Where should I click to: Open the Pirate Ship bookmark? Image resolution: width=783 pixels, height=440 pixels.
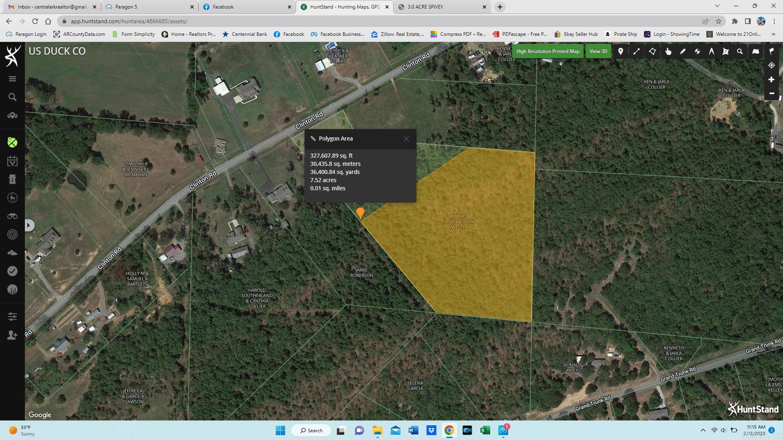621,34
